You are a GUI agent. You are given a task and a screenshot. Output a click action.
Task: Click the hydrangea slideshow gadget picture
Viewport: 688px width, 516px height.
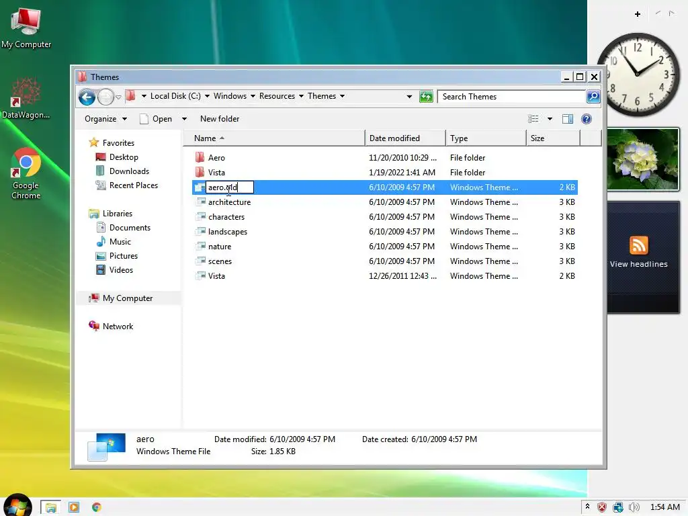point(643,159)
